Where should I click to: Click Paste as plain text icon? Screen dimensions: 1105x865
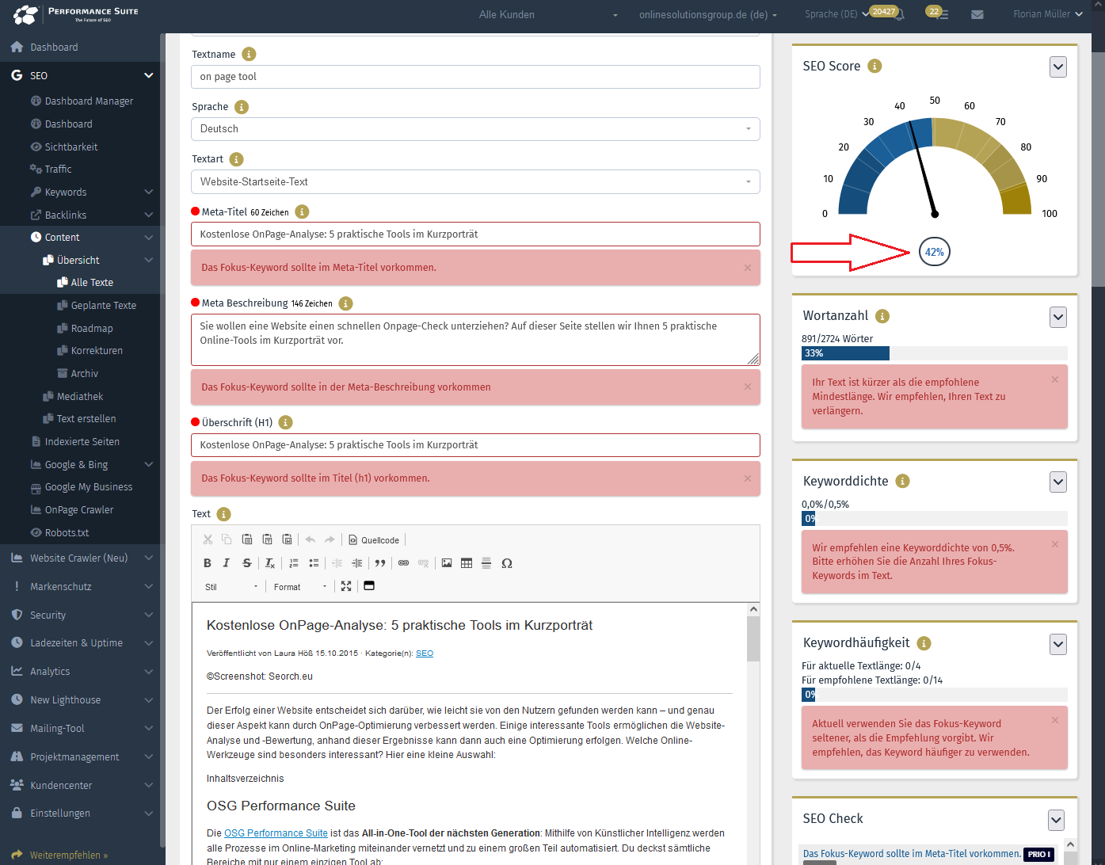[x=267, y=539]
